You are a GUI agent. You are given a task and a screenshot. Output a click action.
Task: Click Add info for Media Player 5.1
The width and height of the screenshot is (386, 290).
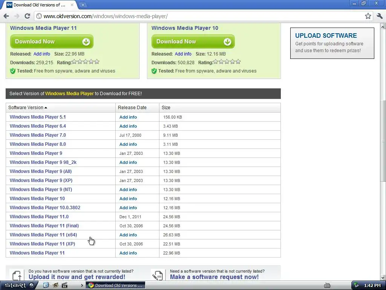[x=128, y=117]
